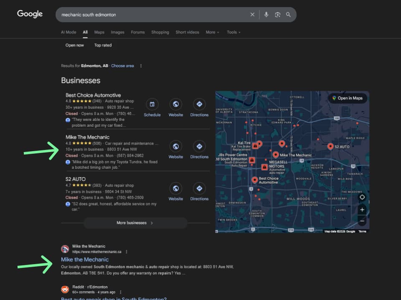Toggle the Open now filter
The height and width of the screenshot is (300, 401).
74,45
